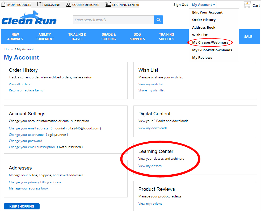Go to the Sale tab
Screen dimensions: 261x211
pyautogui.click(x=248, y=37)
